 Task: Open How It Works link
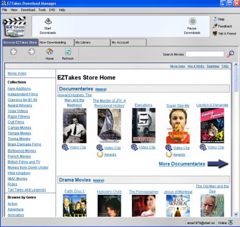click(x=196, y=66)
